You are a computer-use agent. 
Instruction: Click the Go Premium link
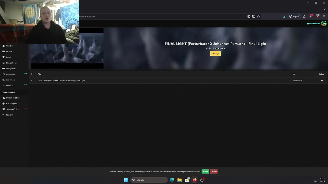click(x=313, y=24)
